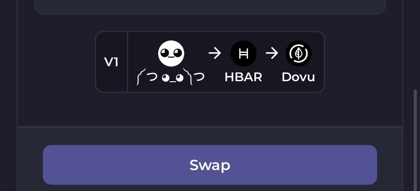
Task: Select the HBAR text label
Action: 243,77
